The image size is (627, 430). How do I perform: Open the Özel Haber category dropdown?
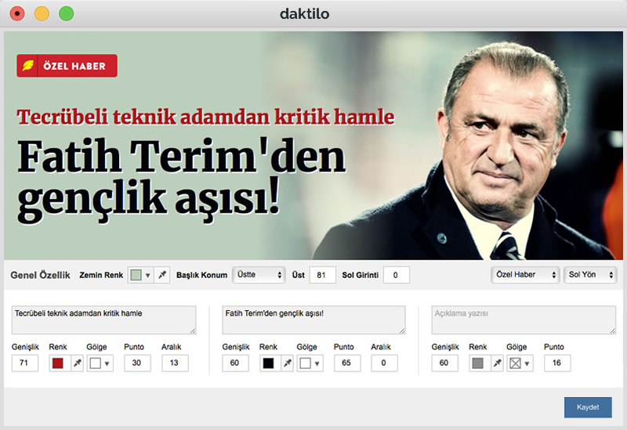pyautogui.click(x=524, y=275)
